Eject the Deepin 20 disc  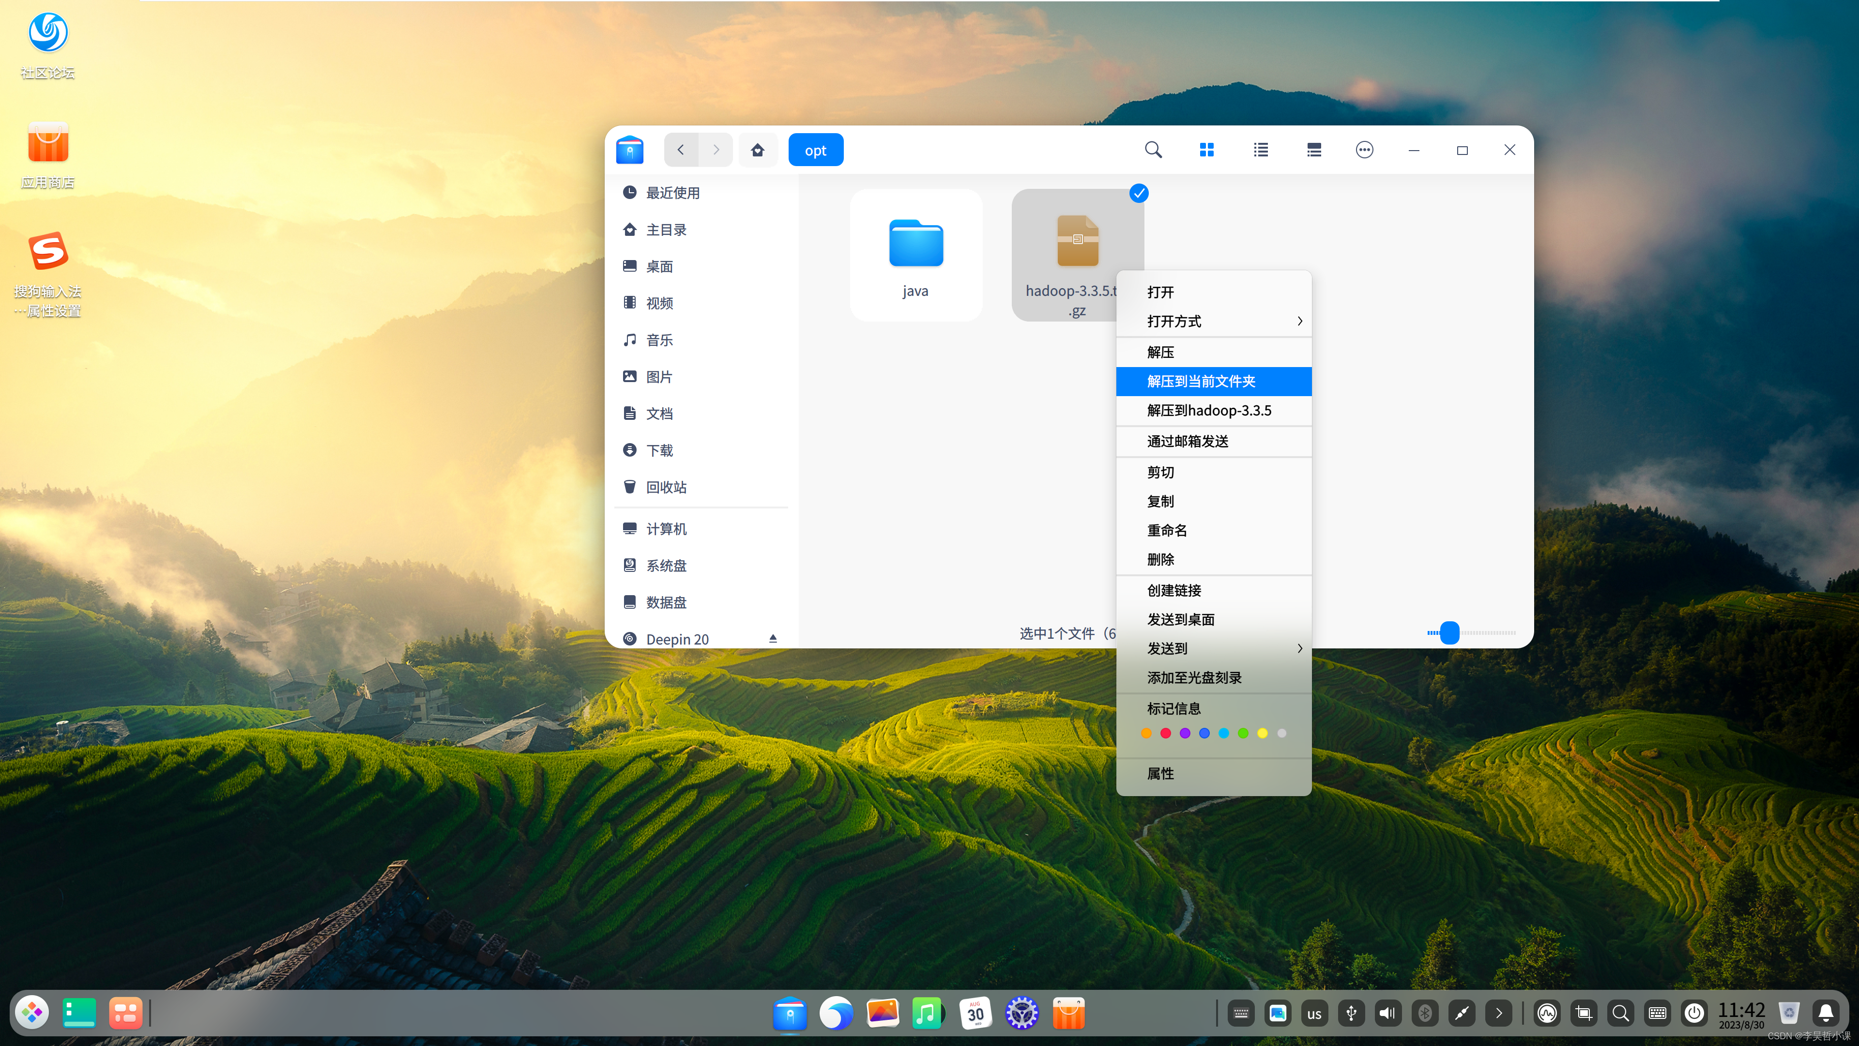(773, 639)
